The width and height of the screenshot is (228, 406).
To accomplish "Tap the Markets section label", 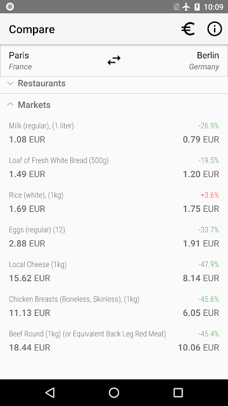I will click(34, 105).
